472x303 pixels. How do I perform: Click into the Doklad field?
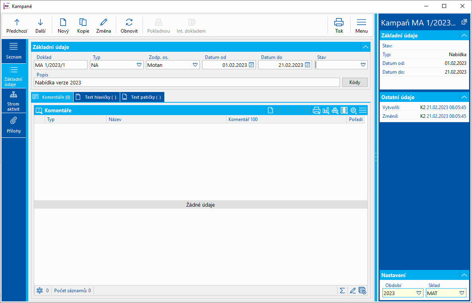tap(60, 65)
